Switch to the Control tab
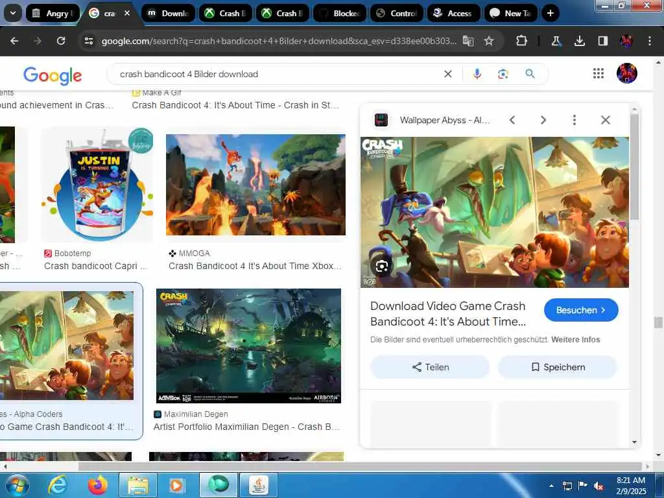The width and height of the screenshot is (664, 498). click(x=397, y=13)
